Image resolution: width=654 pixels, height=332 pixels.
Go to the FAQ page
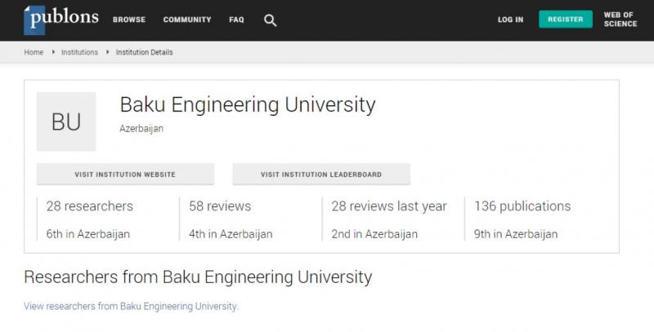[236, 20]
